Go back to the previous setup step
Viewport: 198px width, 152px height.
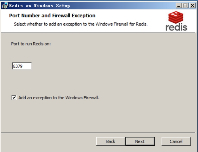(111, 142)
